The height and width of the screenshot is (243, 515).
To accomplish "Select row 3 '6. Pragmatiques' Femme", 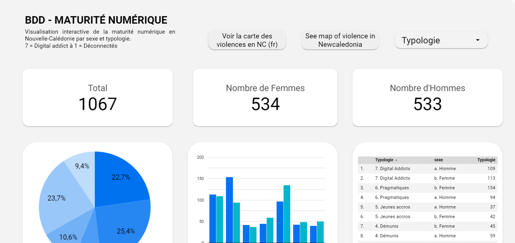I will (428, 188).
